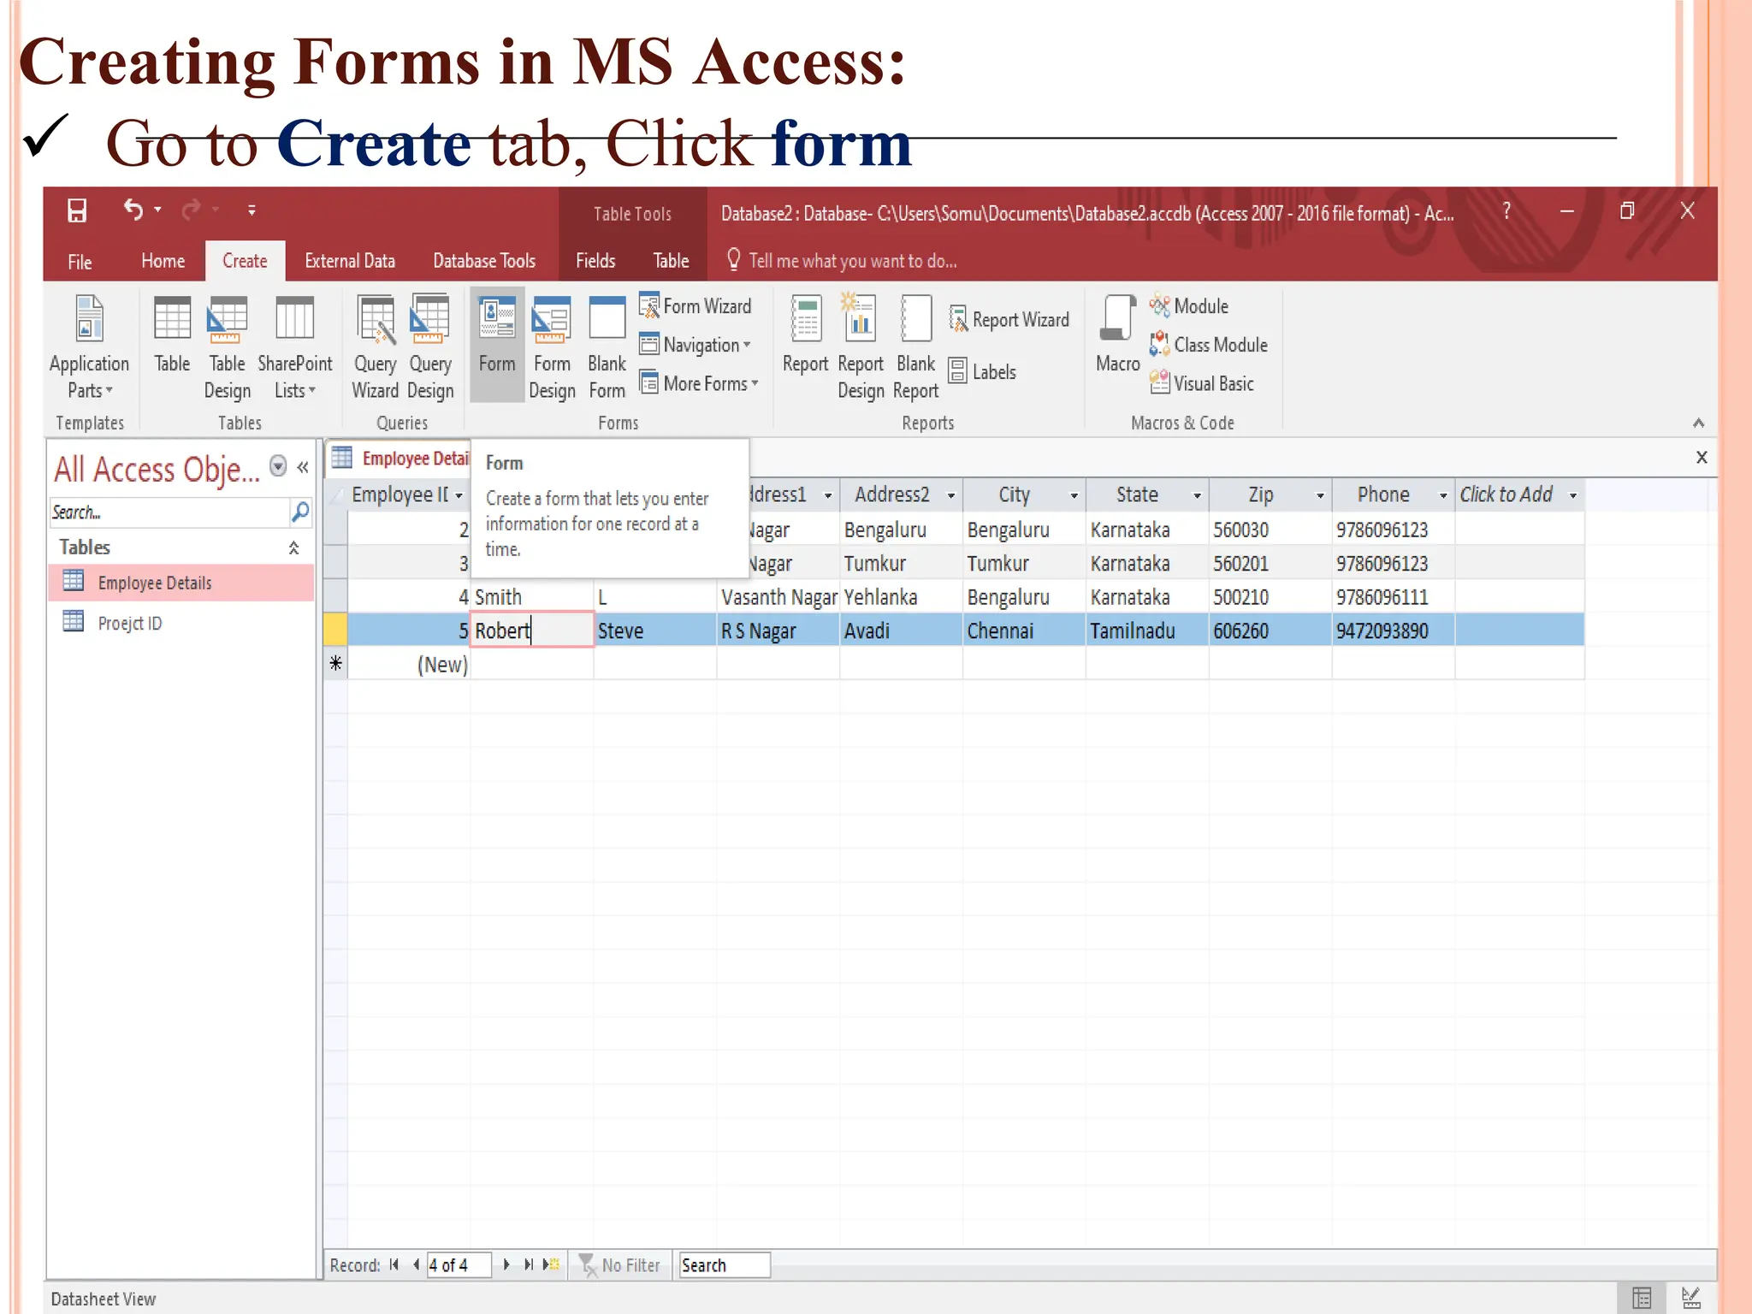Select the row selector for record 5

[335, 630]
